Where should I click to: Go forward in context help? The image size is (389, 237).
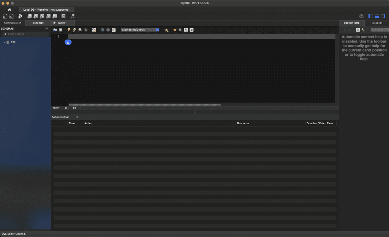click(349, 30)
